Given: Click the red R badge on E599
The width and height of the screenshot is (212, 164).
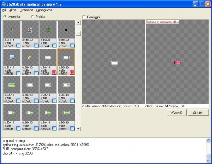Looking at the screenshot, I should [x=72, y=73].
